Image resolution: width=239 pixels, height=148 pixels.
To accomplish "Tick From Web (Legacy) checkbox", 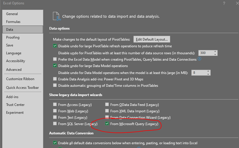I will tap(55, 111).
